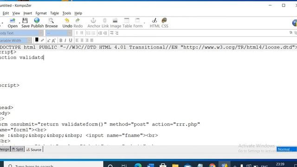Screen dimensions: 297x167
Task: Open the Body Text paragraph format dropdown
Action: 21,33
